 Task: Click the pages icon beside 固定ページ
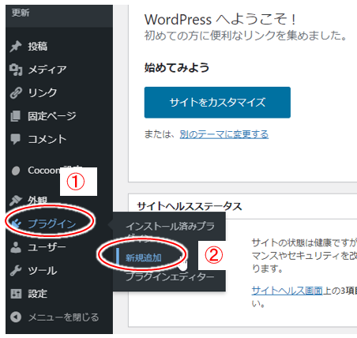(16, 116)
